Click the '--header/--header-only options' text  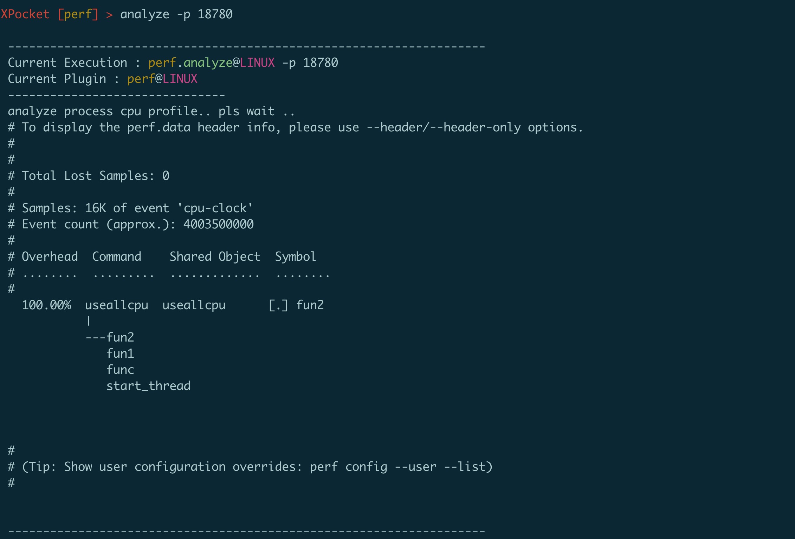(475, 127)
